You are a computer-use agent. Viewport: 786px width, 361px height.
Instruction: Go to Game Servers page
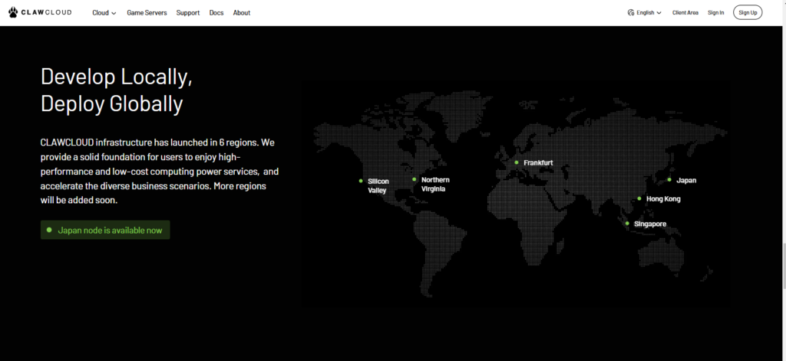point(147,13)
